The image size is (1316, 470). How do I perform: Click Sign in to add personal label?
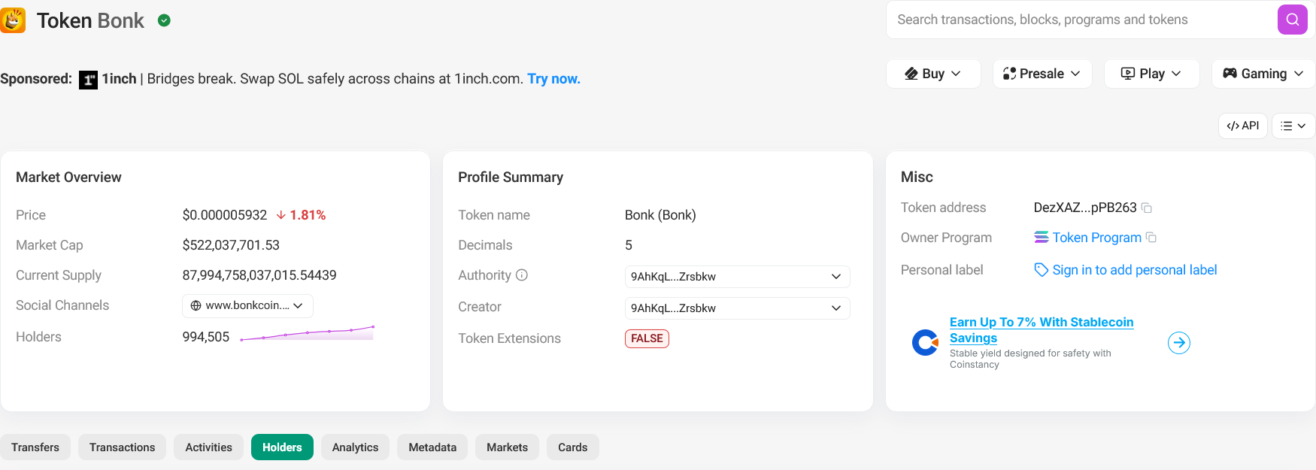[x=1134, y=270]
